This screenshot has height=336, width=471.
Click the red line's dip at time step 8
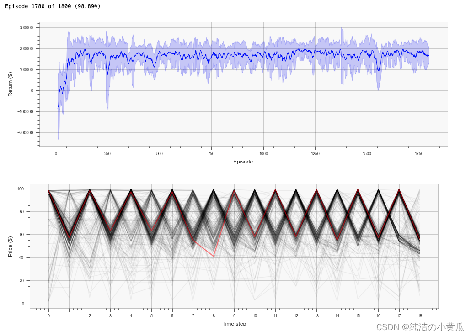point(214,256)
